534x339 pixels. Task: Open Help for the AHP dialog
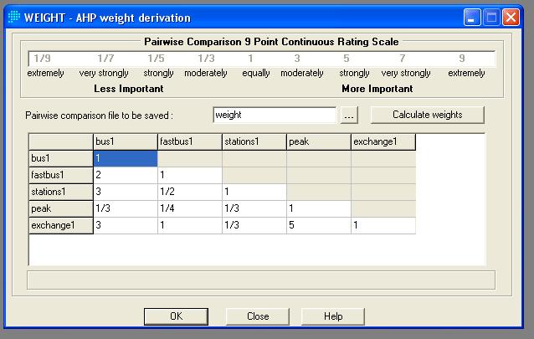pyautogui.click(x=333, y=316)
